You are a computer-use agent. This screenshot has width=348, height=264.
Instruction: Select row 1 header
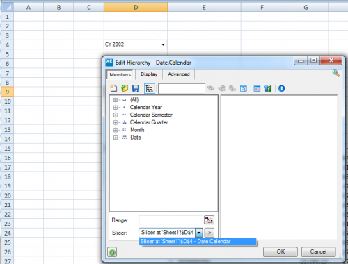click(x=8, y=17)
